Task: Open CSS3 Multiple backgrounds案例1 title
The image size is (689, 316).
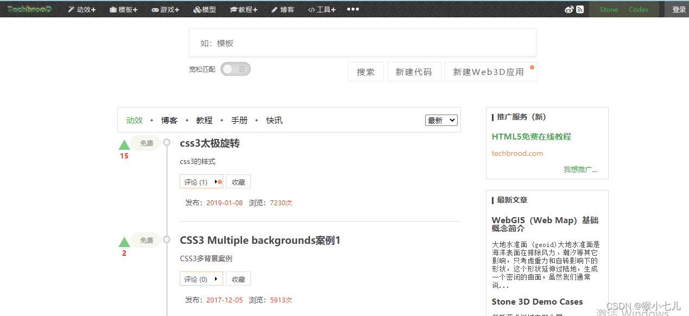Action: pyautogui.click(x=260, y=240)
